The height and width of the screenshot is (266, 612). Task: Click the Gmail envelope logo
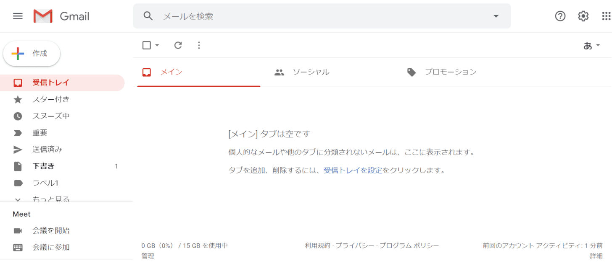coord(43,16)
